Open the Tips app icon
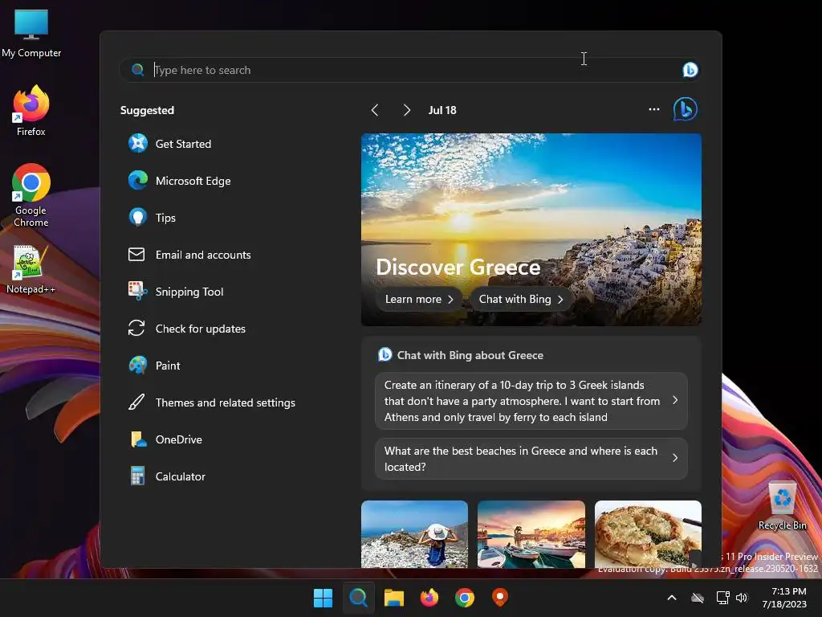 point(138,217)
